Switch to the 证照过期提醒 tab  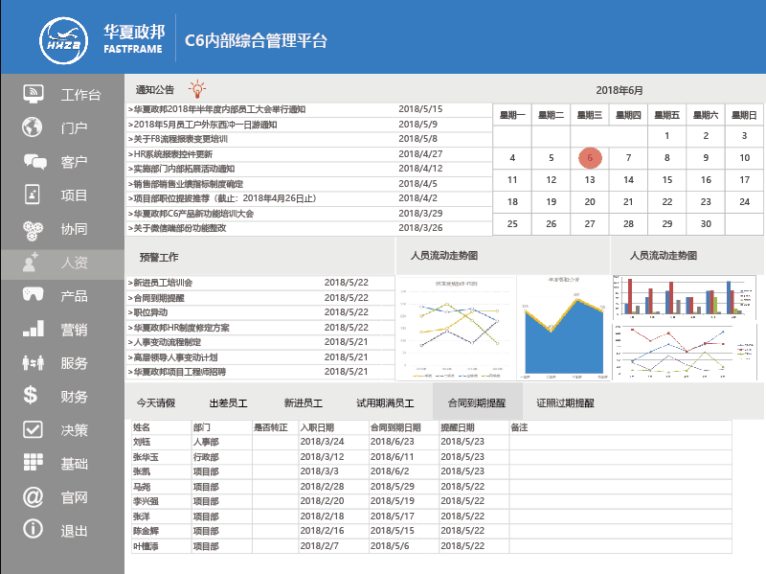click(x=565, y=403)
